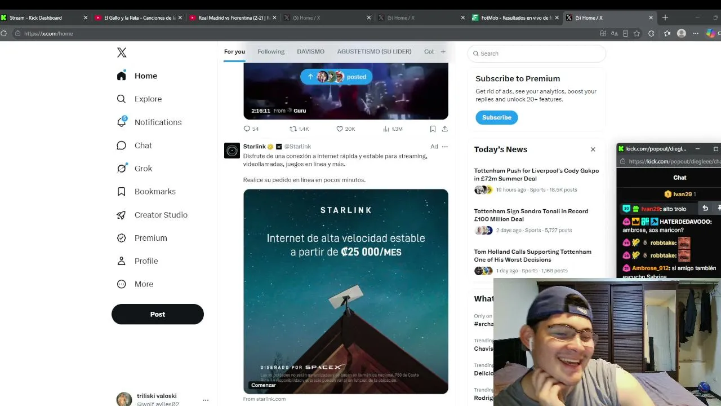
Task: Open Explore in the X sidebar
Action: point(139,99)
